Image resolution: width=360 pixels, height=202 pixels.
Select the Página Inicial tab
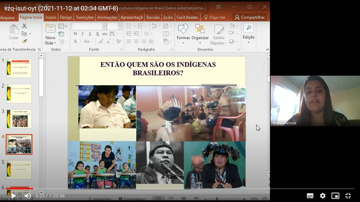31,17
